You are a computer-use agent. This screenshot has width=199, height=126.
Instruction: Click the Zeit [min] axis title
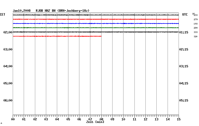(95, 122)
